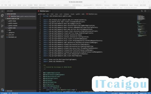Open the Extensions view icon
The height and width of the screenshot is (94, 151).
[x=2, y=36]
